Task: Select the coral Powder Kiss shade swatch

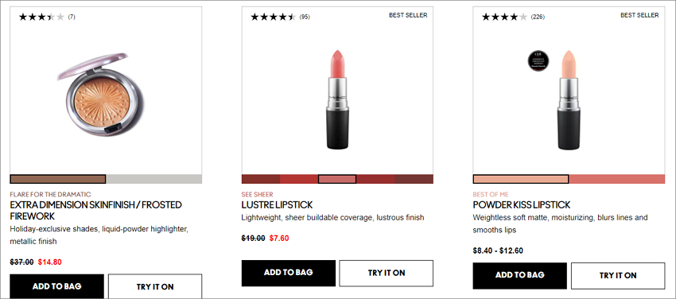Action: [617, 179]
